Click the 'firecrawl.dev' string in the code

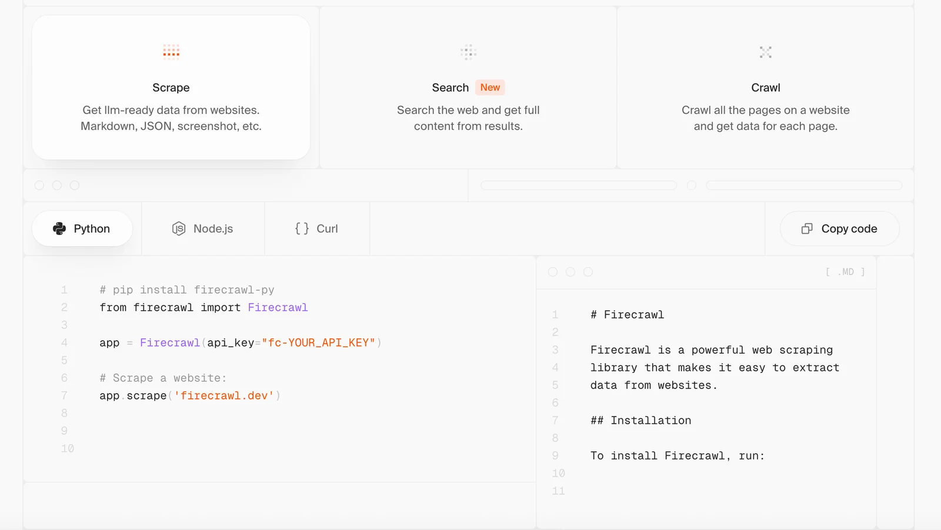tap(224, 395)
